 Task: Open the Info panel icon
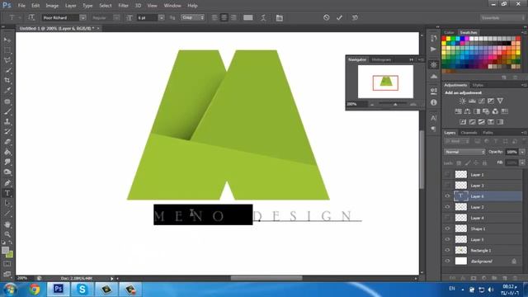tap(433, 102)
